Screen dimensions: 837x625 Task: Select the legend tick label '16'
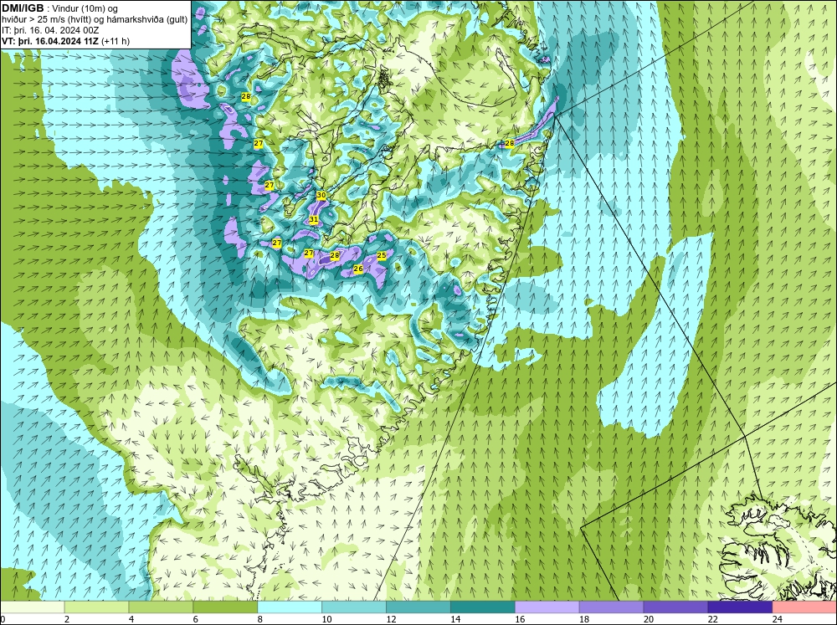520,619
